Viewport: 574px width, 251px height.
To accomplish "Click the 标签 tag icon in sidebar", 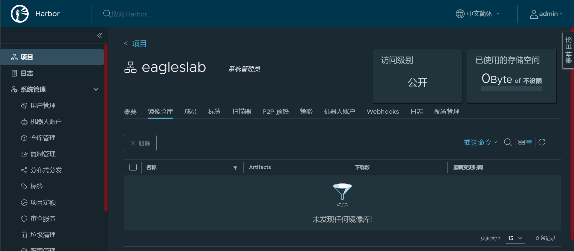I will click(x=24, y=186).
